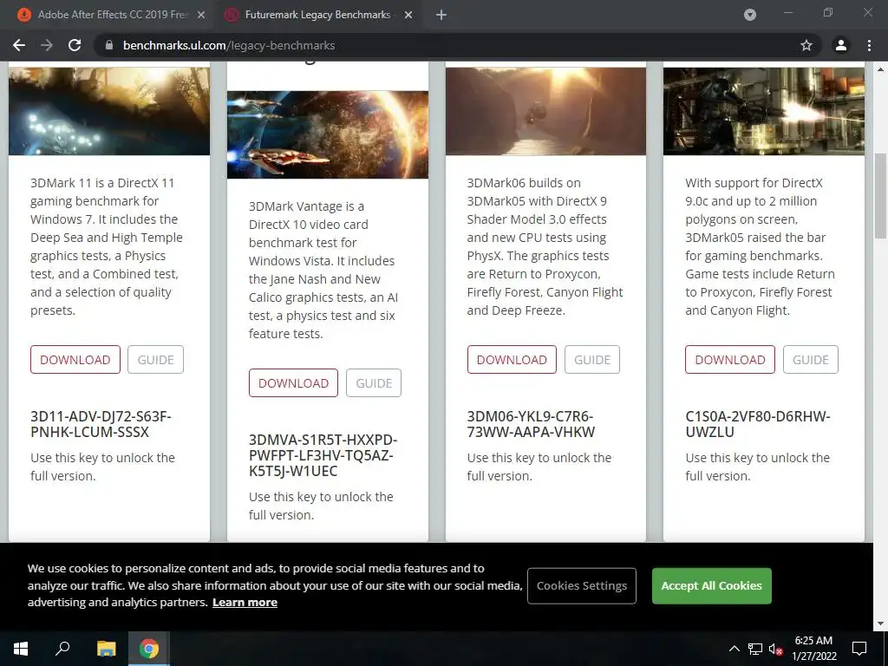The height and width of the screenshot is (666, 888).
Task: Open the 3DMark Vantage guide
Action: click(374, 382)
